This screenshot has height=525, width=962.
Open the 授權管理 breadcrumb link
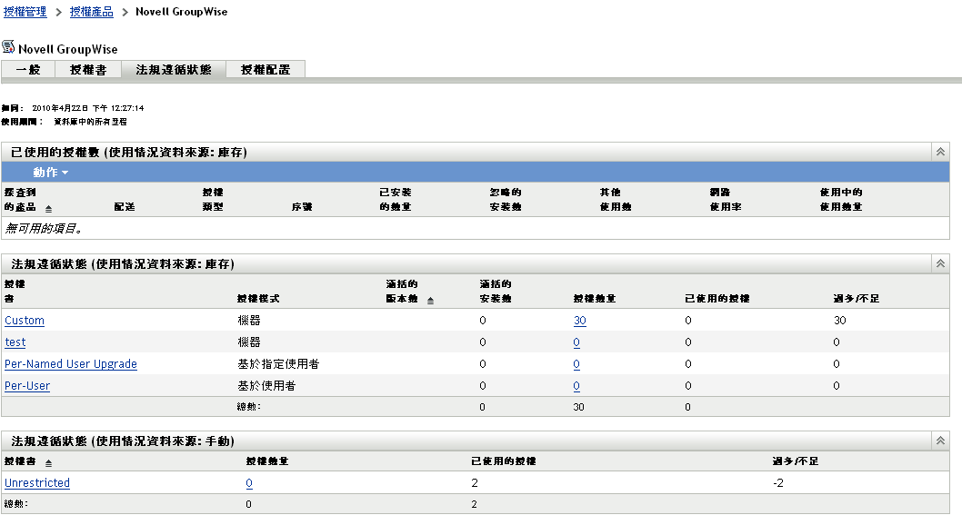coord(25,12)
